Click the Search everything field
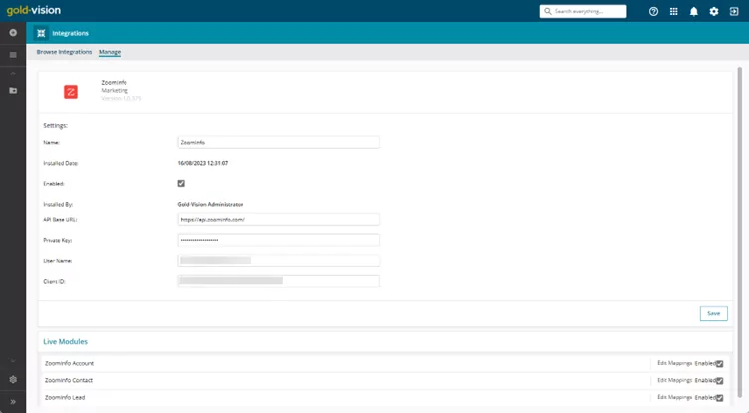 (x=584, y=11)
